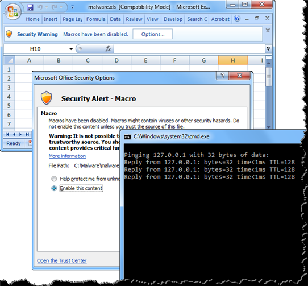Open the Page Layout tab
Viewport: 308px width, 286px height.
[x=72, y=19]
